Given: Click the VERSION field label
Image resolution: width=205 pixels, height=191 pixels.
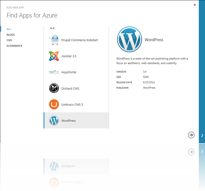Looking at the screenshot, I should tap(121, 72).
